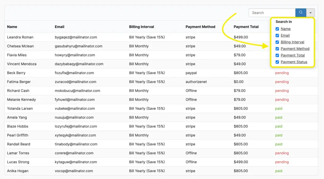Open the search options dropdown arrow
324x179 pixels.
(310, 13)
